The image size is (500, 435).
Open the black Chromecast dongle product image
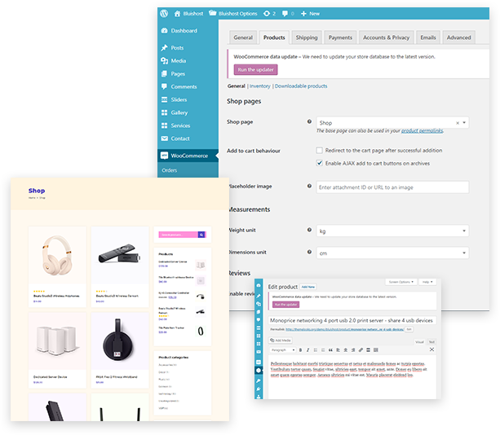coord(120,341)
